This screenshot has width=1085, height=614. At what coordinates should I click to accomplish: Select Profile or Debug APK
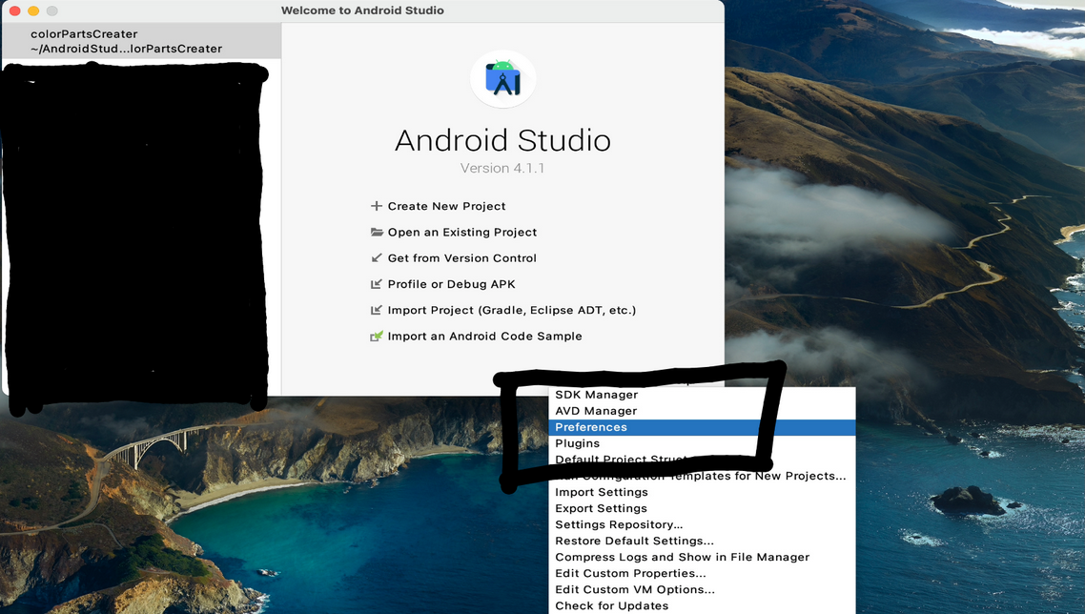[451, 284]
